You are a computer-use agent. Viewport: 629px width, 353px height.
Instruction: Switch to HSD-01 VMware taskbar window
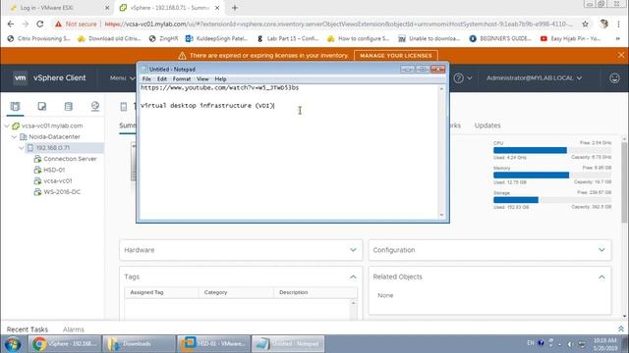click(x=213, y=344)
